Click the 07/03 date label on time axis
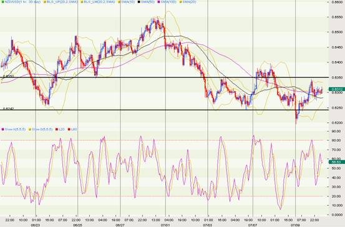Image resolution: width=345 pixels, height=227 pixels. 208,225
